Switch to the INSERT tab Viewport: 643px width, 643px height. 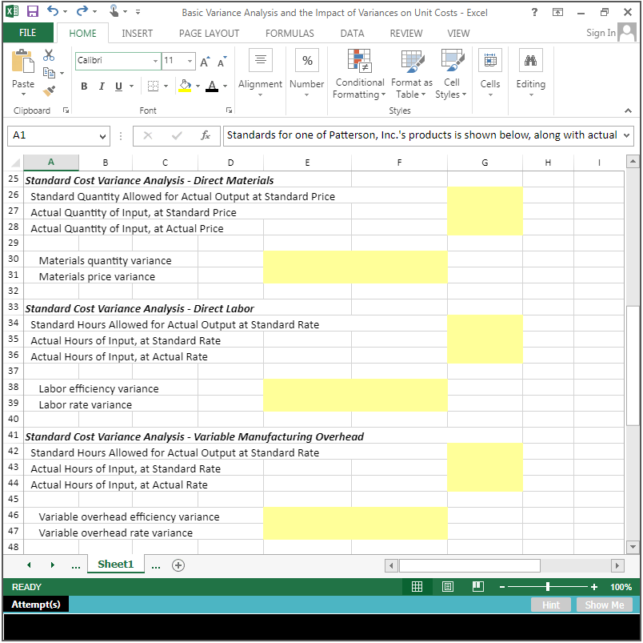(137, 34)
